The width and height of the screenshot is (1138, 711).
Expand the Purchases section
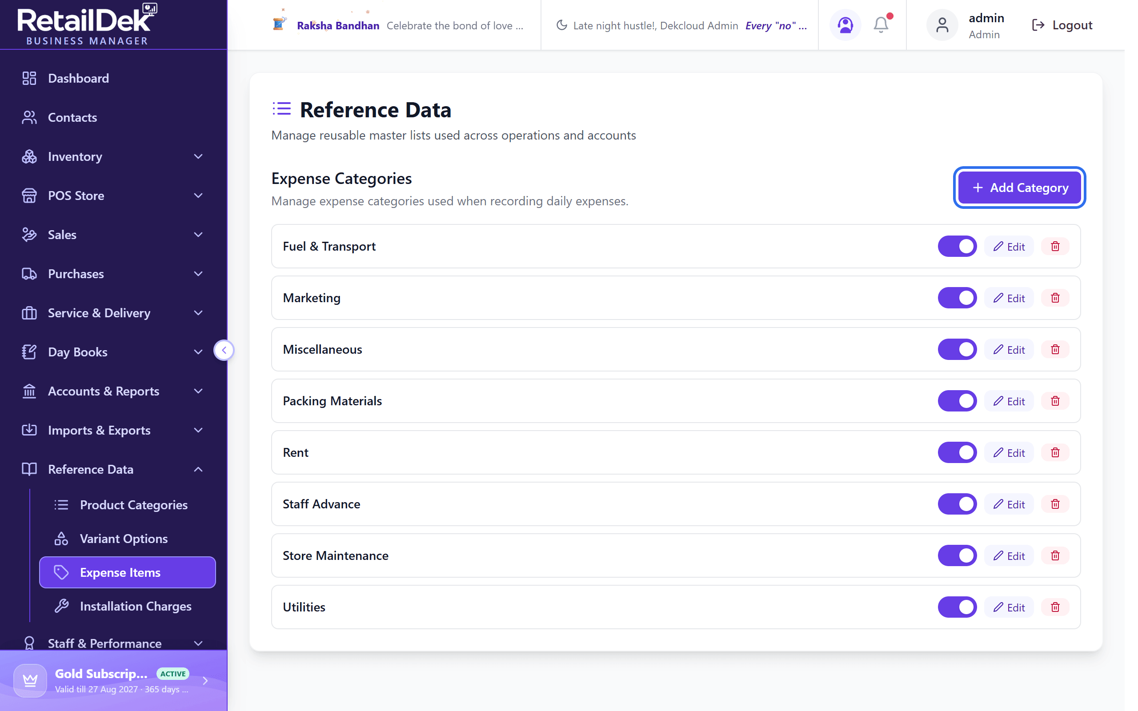113,274
